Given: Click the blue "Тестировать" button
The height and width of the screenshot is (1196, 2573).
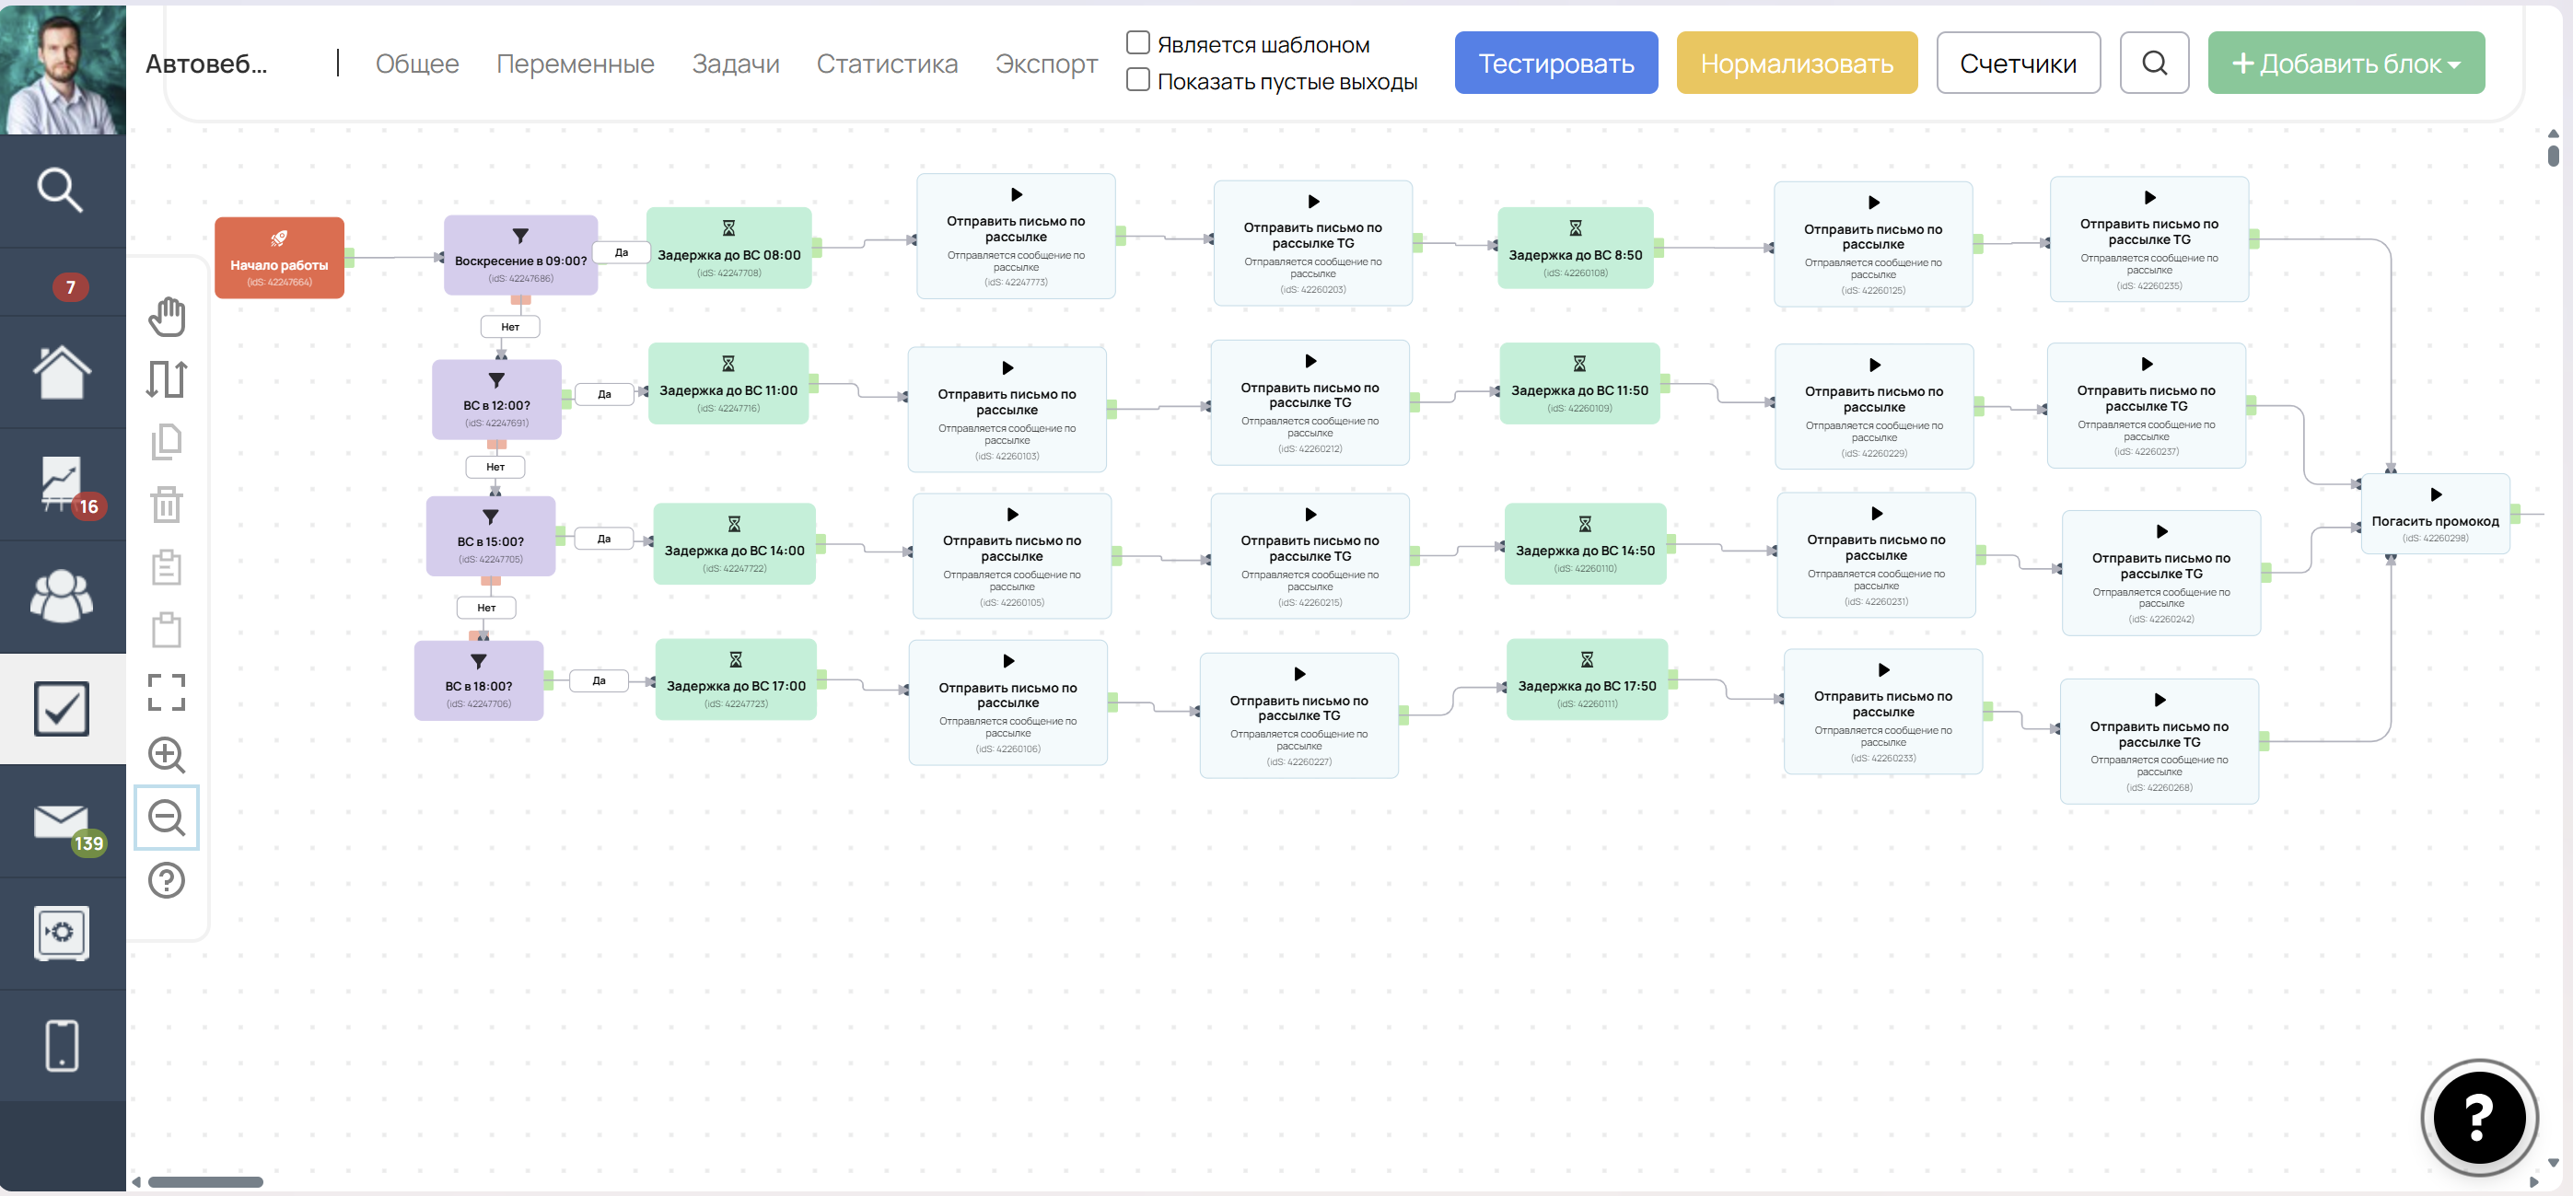Looking at the screenshot, I should point(1555,63).
